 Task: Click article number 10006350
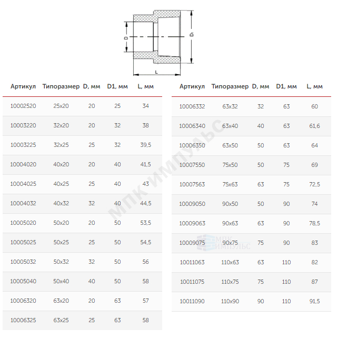(x=192, y=145)
